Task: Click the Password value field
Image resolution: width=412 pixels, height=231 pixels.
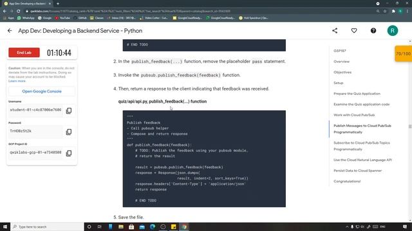Action: (35, 131)
